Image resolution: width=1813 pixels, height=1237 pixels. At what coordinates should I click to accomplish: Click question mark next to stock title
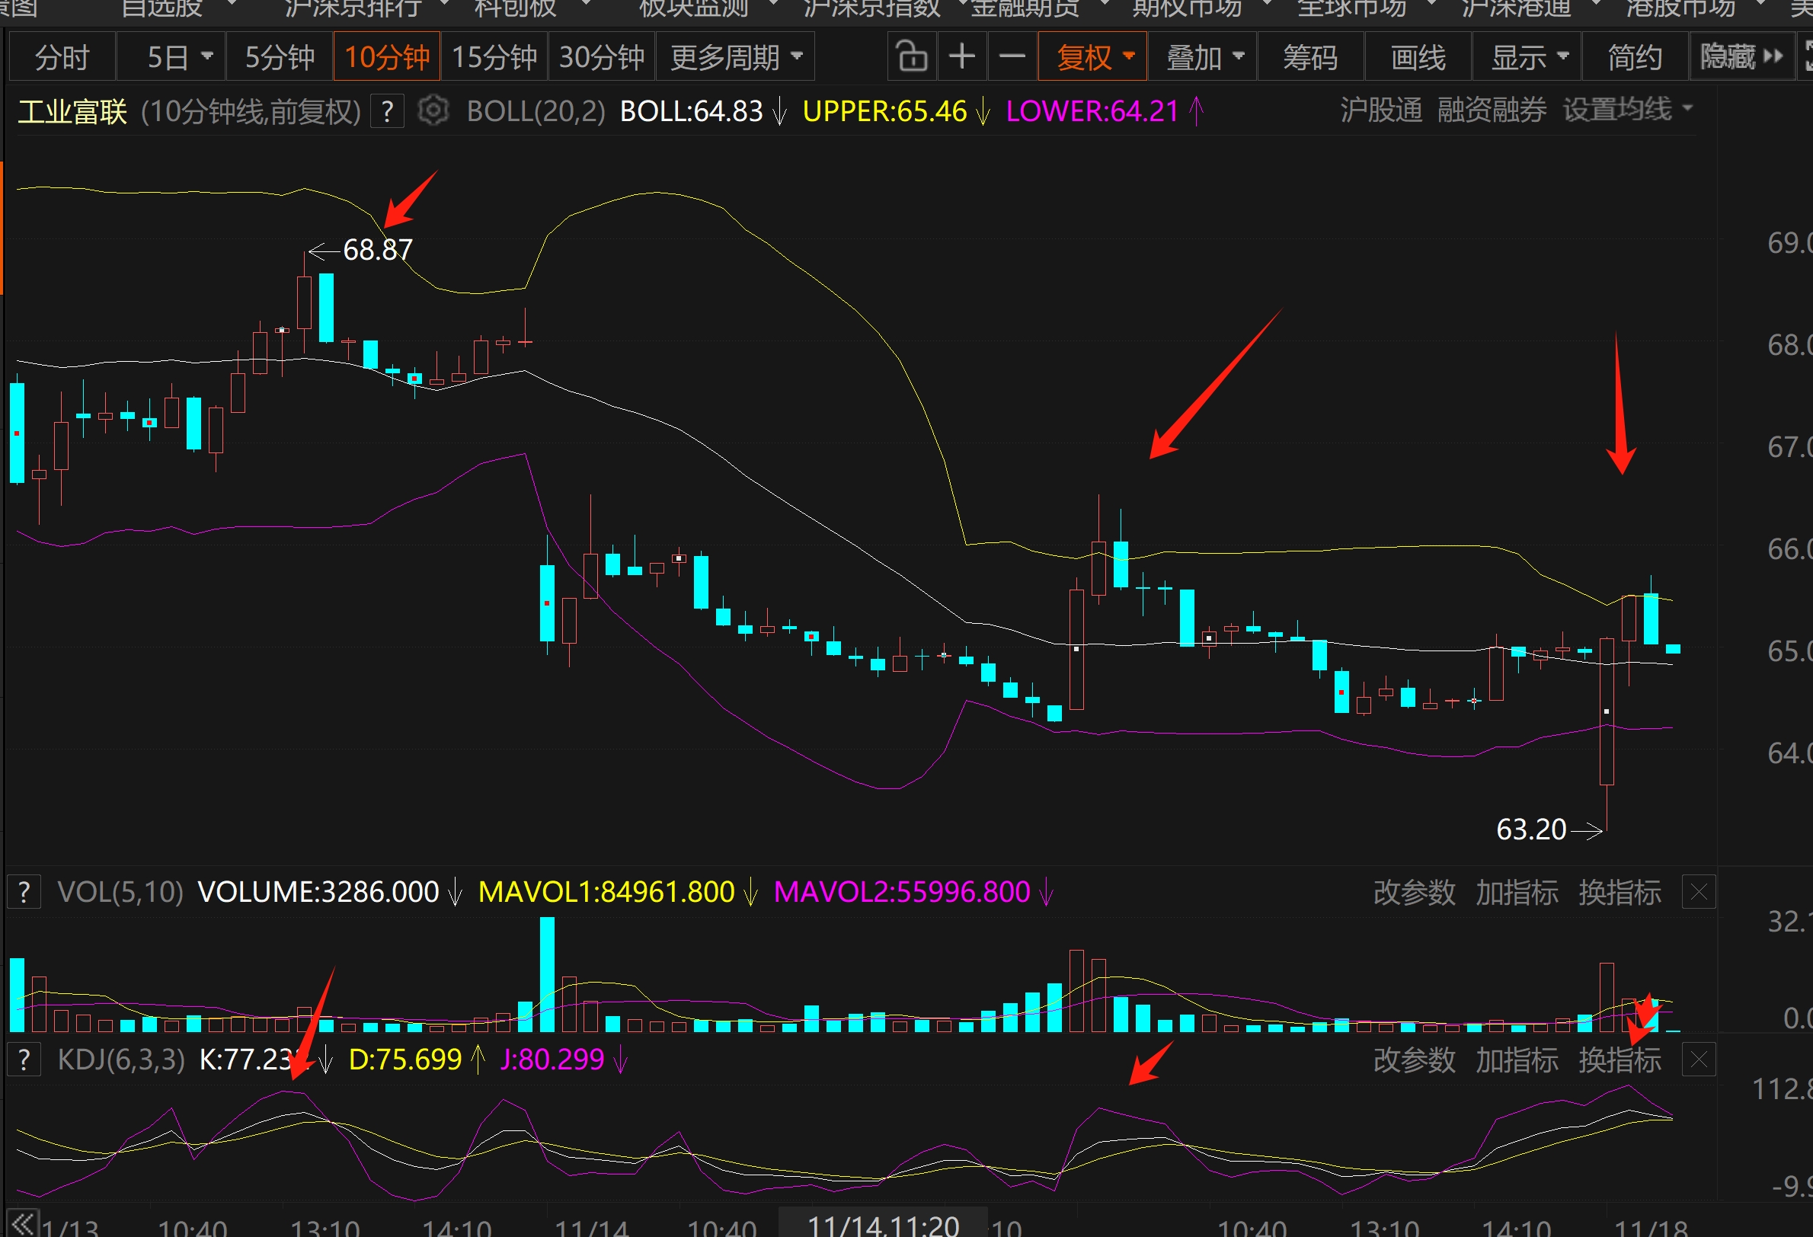tap(387, 110)
